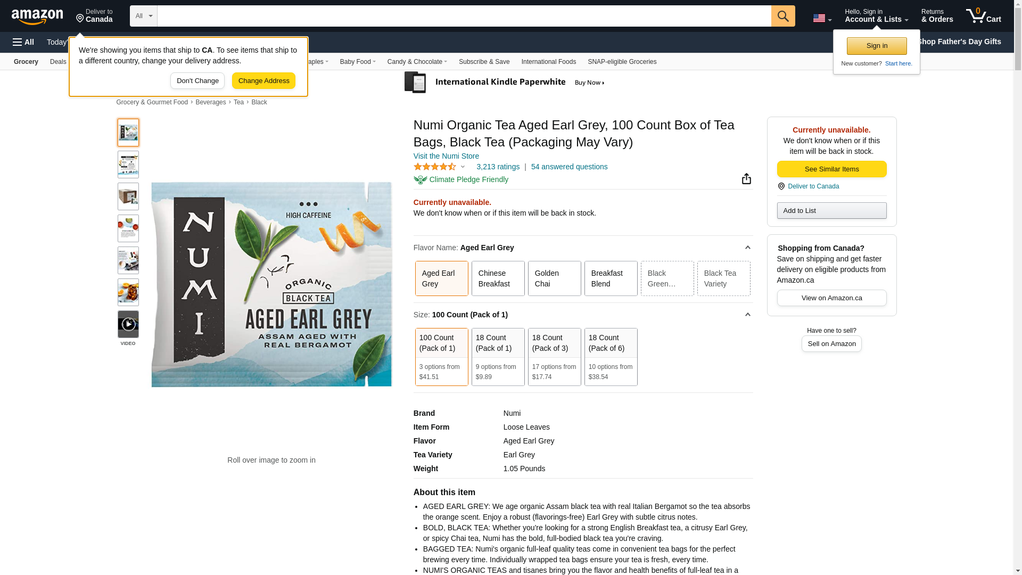Click the deliver-to location pin icon
The image size is (1022, 575).
80,19
